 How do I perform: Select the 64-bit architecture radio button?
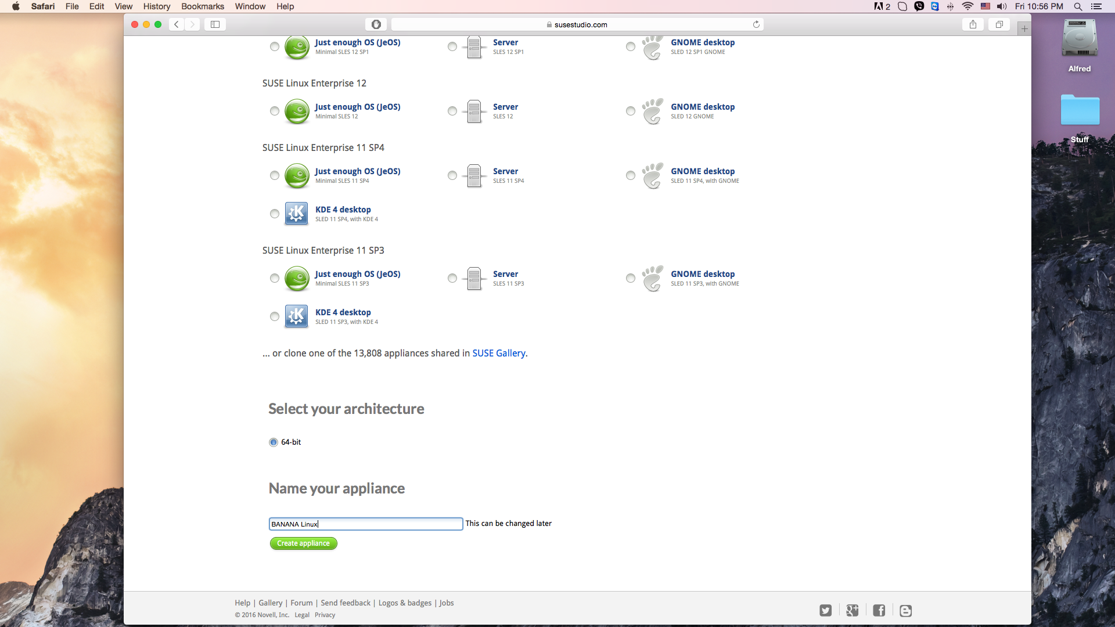coord(273,442)
